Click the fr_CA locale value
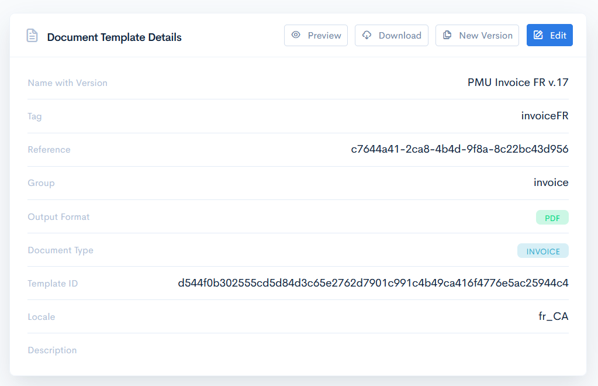This screenshot has width=598, height=386. point(553,316)
